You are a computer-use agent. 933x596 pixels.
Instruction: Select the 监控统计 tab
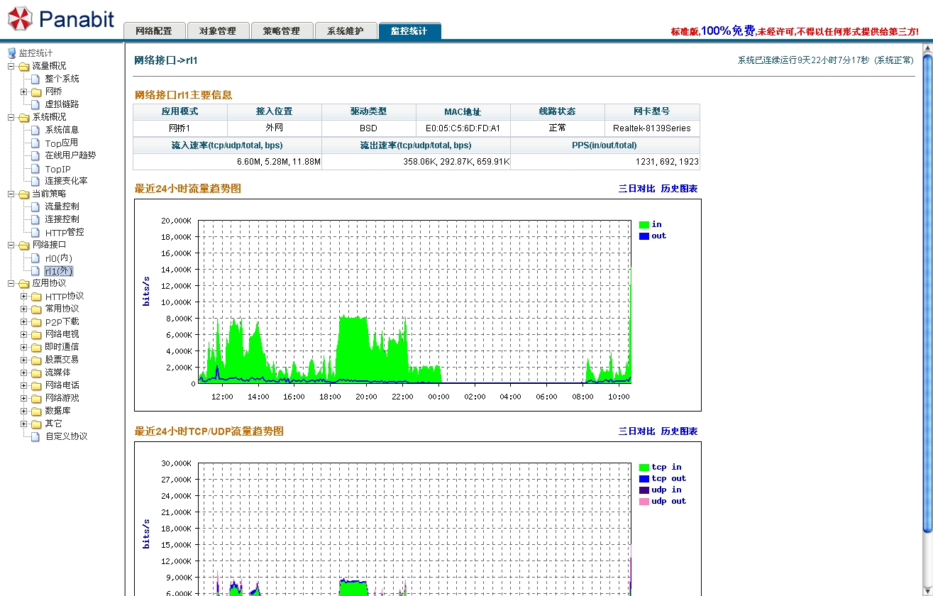click(x=409, y=31)
